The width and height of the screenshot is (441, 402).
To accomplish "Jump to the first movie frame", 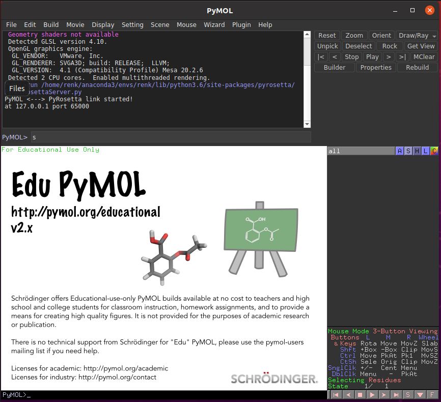I will (x=336, y=394).
